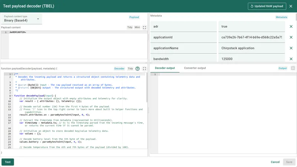Expand payload content editor to fullscreen
The width and height of the screenshot is (297, 167).
tap(144, 27)
